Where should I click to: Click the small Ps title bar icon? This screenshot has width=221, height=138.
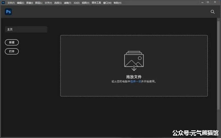click(3, 3)
